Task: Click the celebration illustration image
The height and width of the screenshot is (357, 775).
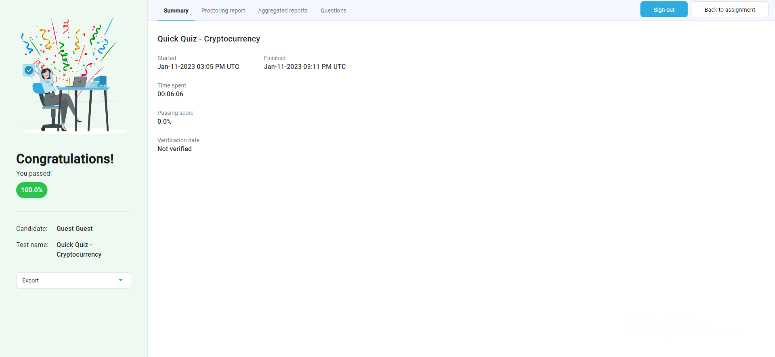Action: pos(74,76)
